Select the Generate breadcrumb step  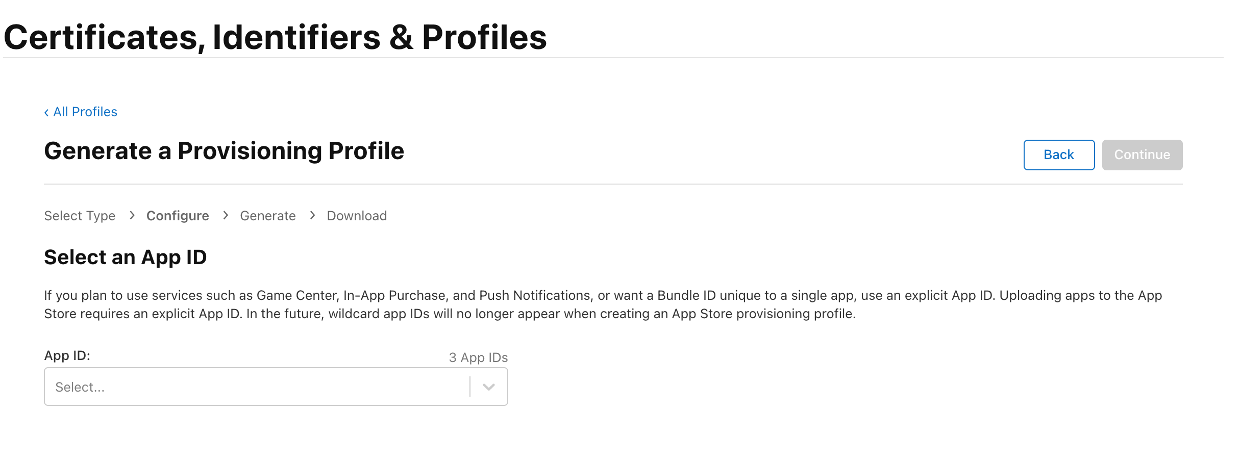[x=268, y=216]
